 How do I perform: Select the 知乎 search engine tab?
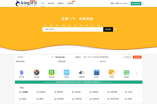pyautogui.click(x=87, y=25)
